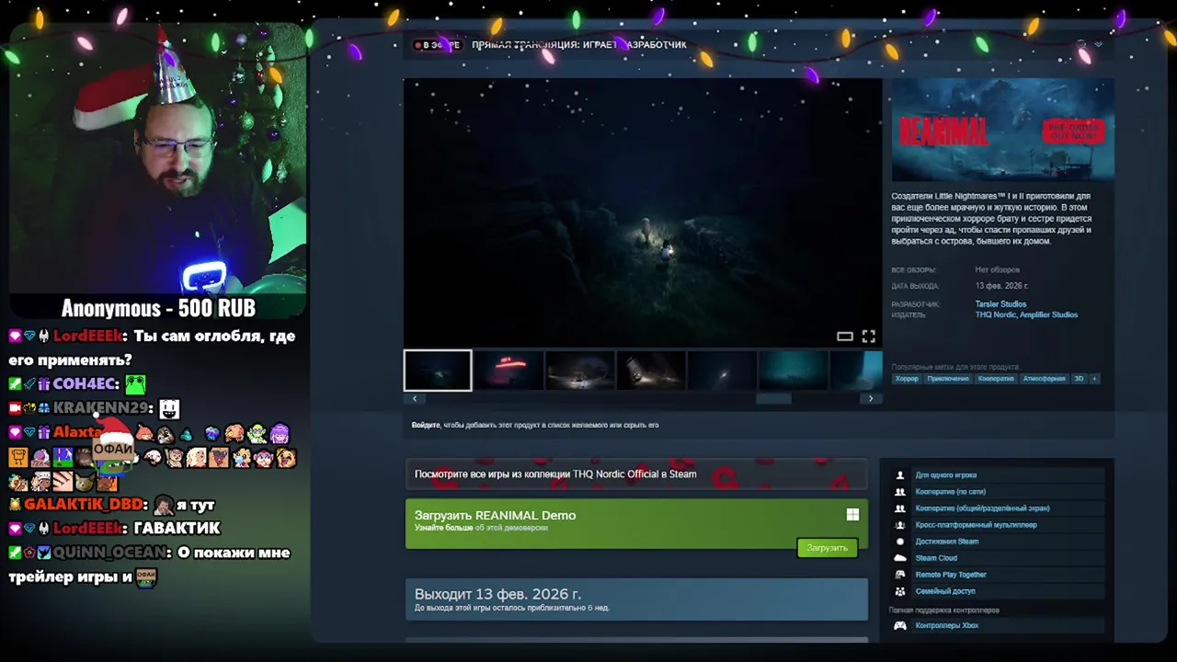Click the online co-op players icon
Image resolution: width=1177 pixels, height=662 pixels.
(900, 492)
